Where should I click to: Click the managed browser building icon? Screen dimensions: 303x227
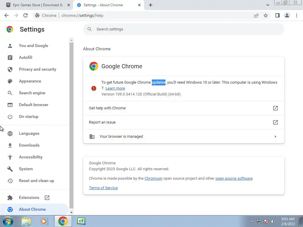pyautogui.click(x=92, y=137)
